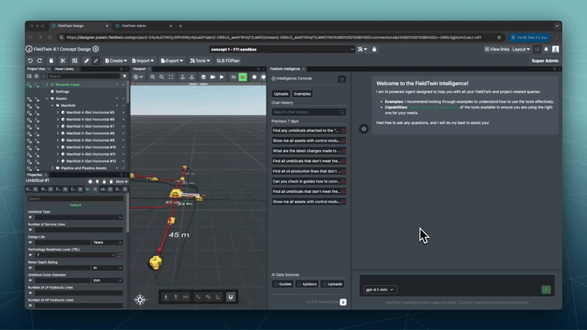Click the new chat icon in Intelligence Console
Viewport: 587px width, 330px height.
[342, 78]
